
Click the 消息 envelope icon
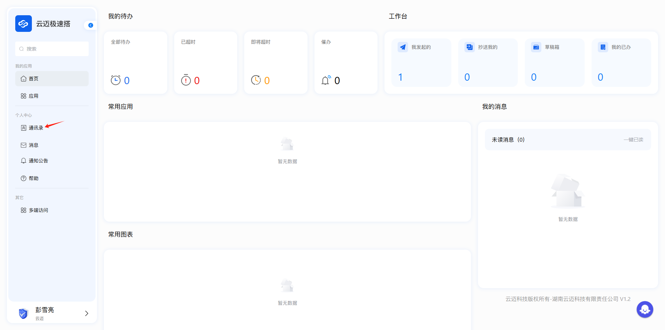(x=24, y=145)
